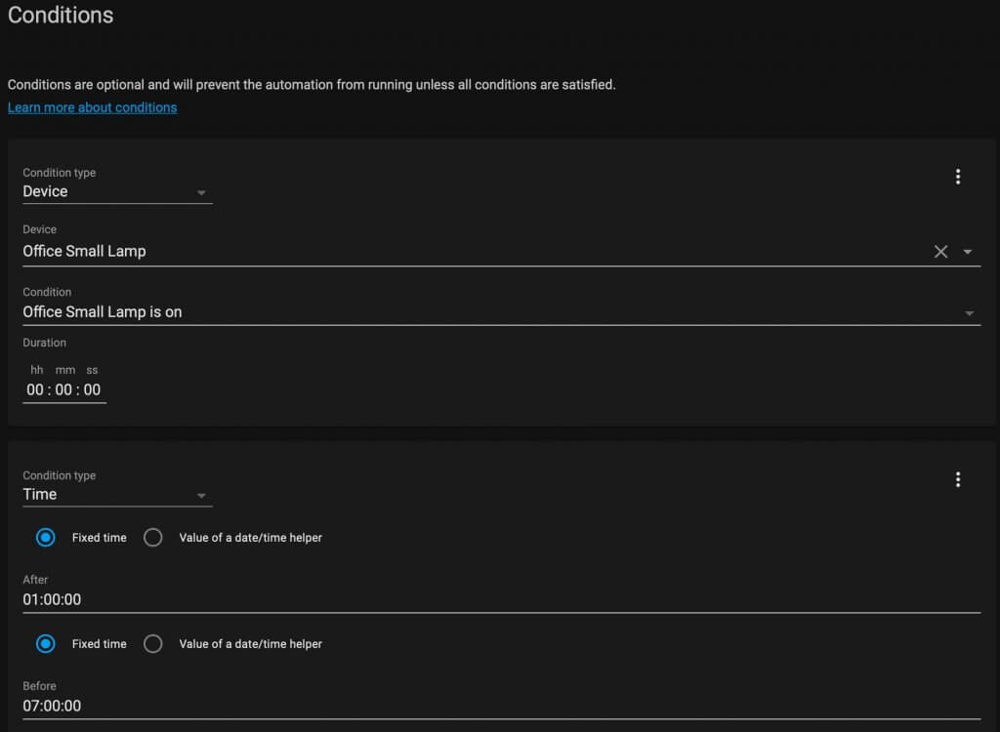Expand the Device picker dropdown arrow
The width and height of the screenshot is (1000, 732).
tap(968, 252)
